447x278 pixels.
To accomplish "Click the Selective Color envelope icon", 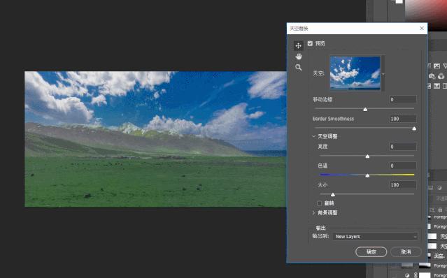I will point(437,86).
